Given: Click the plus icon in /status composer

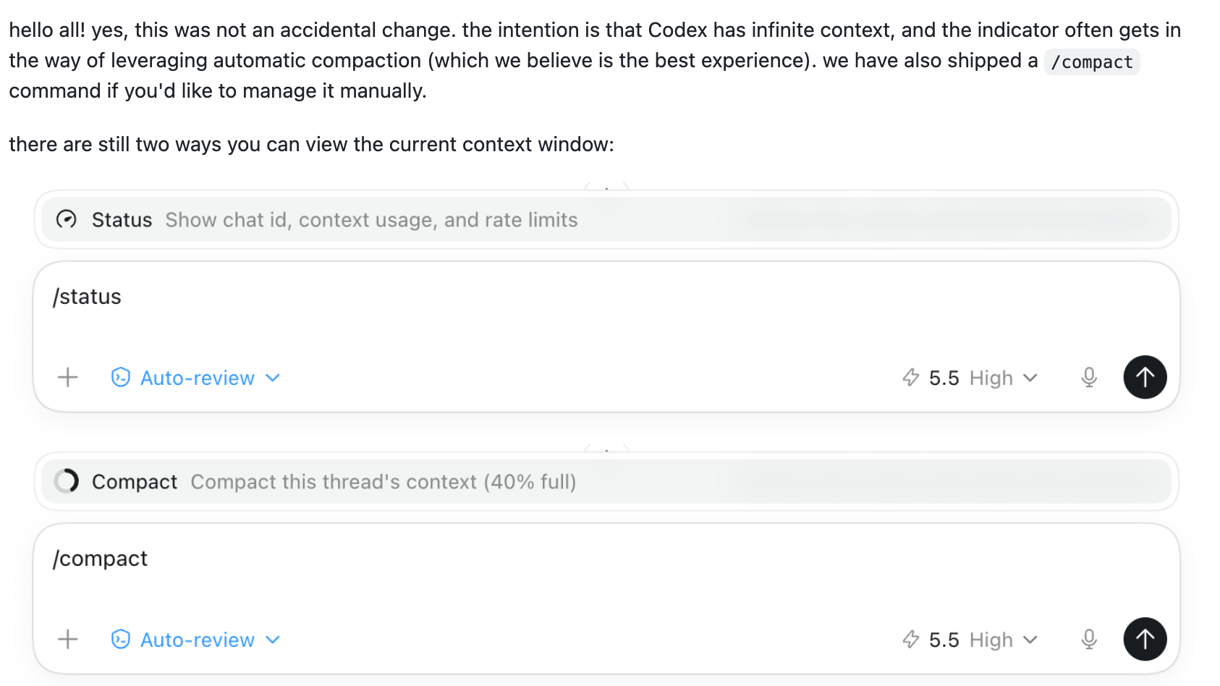Looking at the screenshot, I should (67, 377).
